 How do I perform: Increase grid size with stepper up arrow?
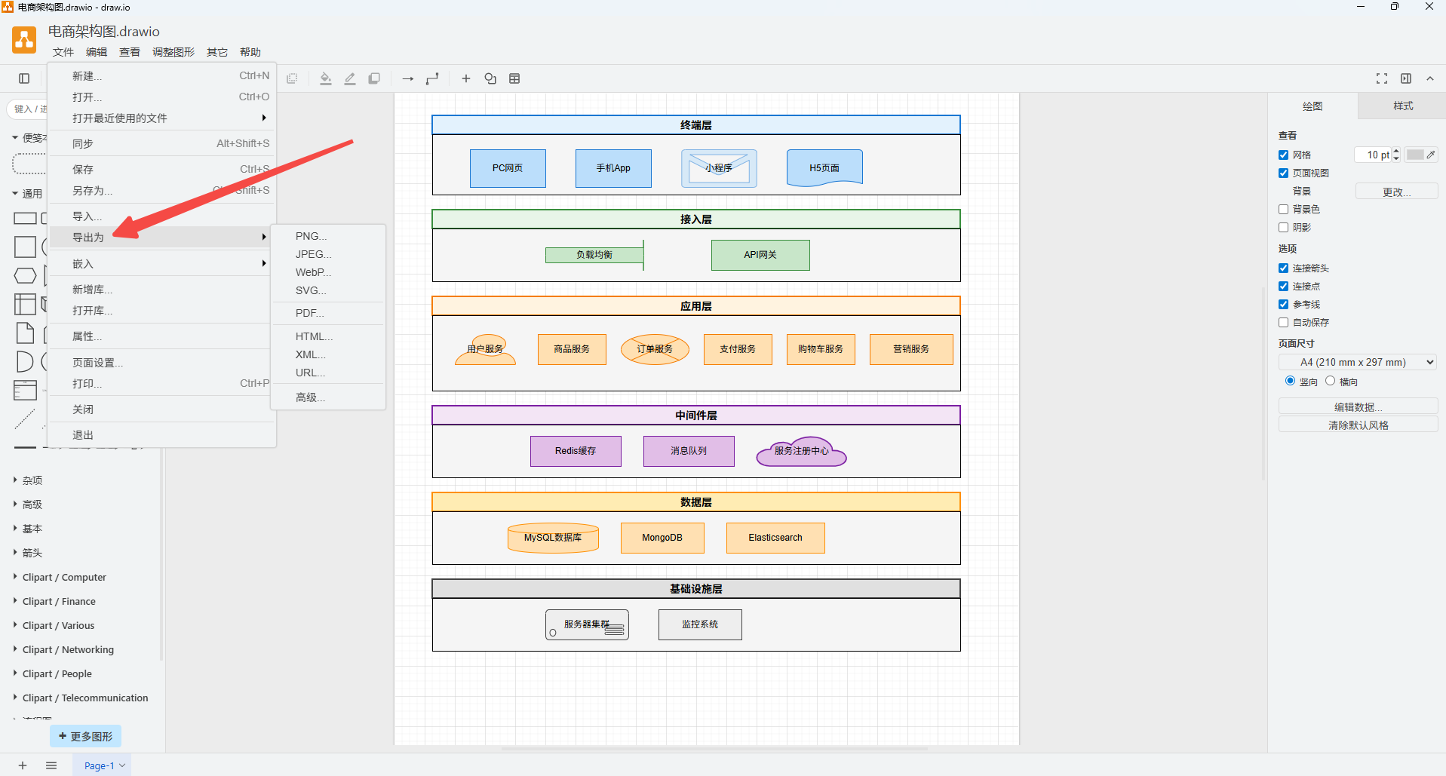click(x=1396, y=151)
